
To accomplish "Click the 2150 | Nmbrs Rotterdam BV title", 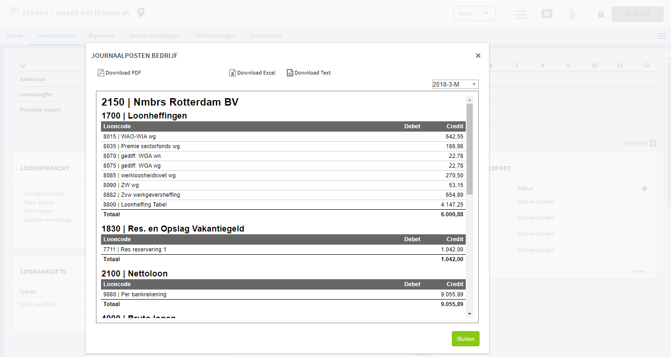I will pyautogui.click(x=170, y=102).
